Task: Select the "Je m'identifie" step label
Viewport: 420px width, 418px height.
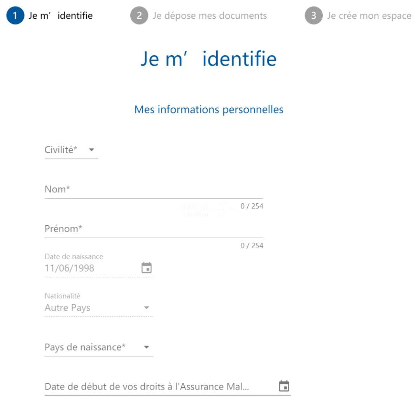Action: click(61, 16)
